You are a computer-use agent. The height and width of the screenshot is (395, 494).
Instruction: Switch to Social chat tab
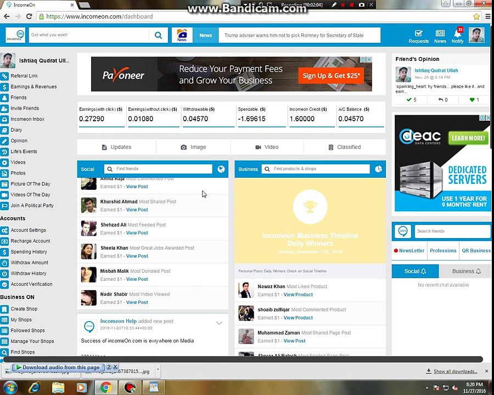[x=415, y=271]
